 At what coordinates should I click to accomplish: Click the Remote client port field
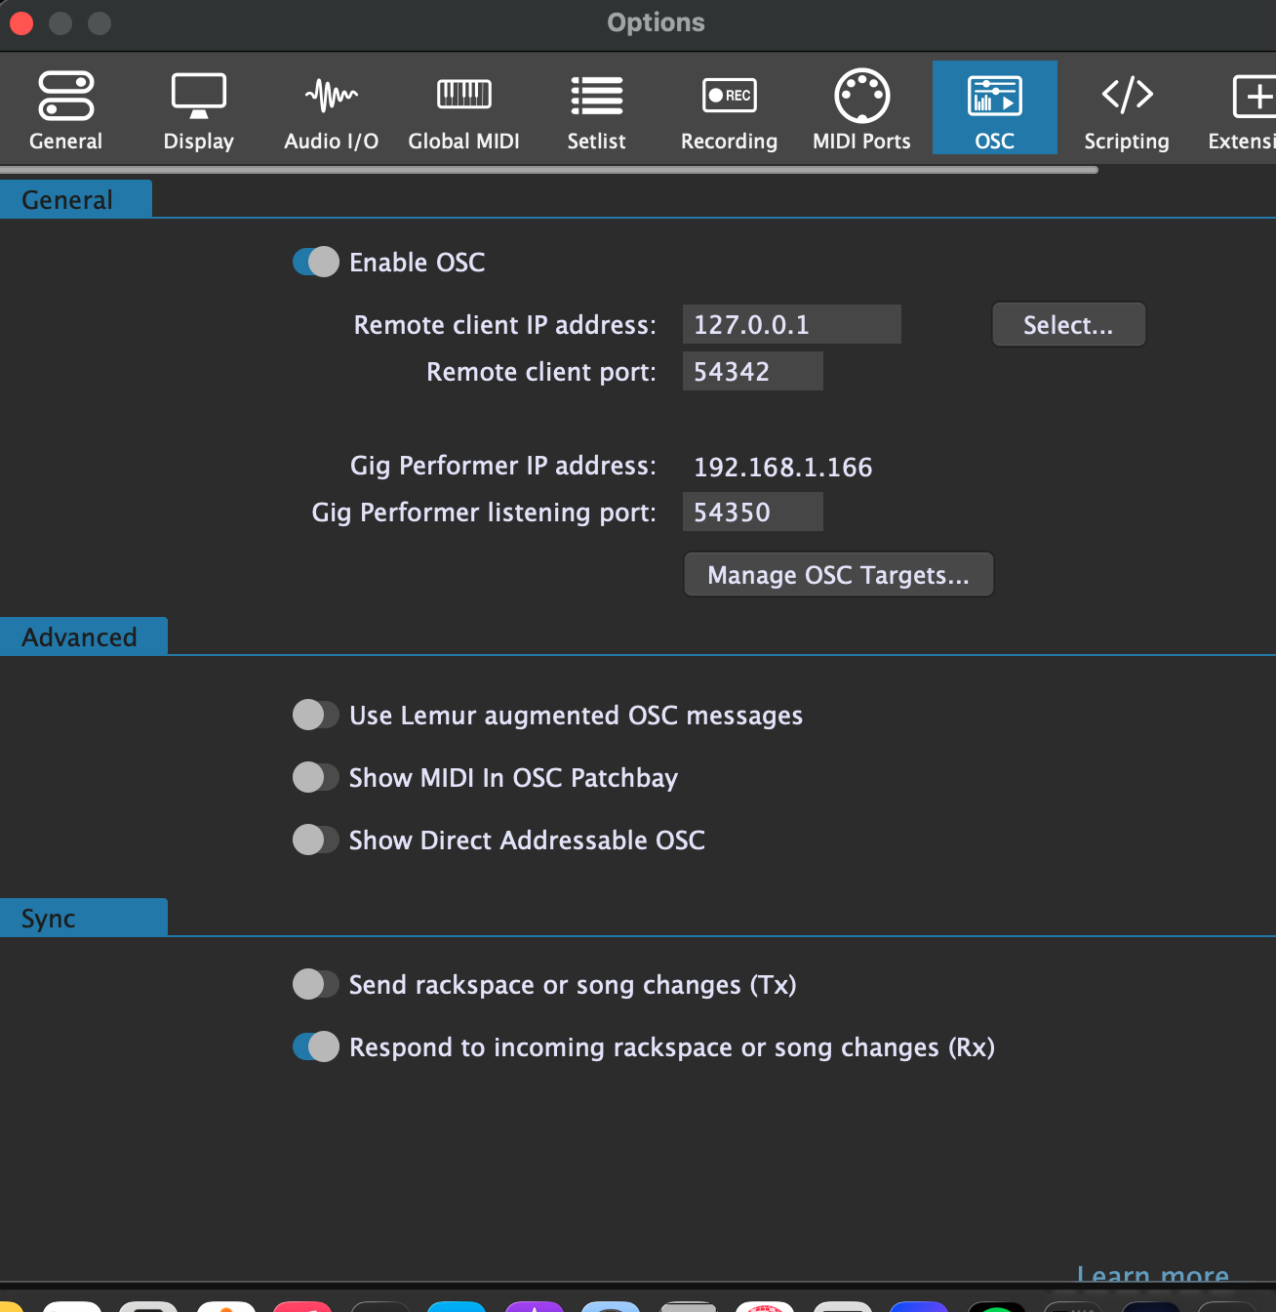pos(752,372)
